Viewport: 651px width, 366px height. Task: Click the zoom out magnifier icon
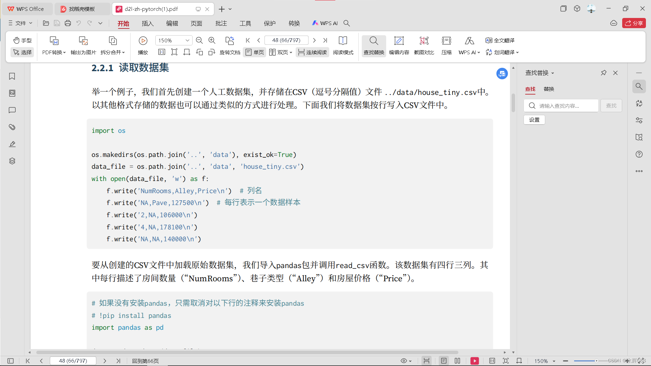(199, 41)
